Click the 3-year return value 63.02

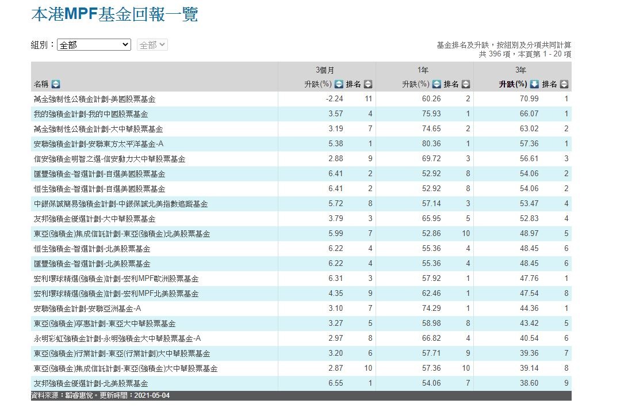click(x=529, y=129)
